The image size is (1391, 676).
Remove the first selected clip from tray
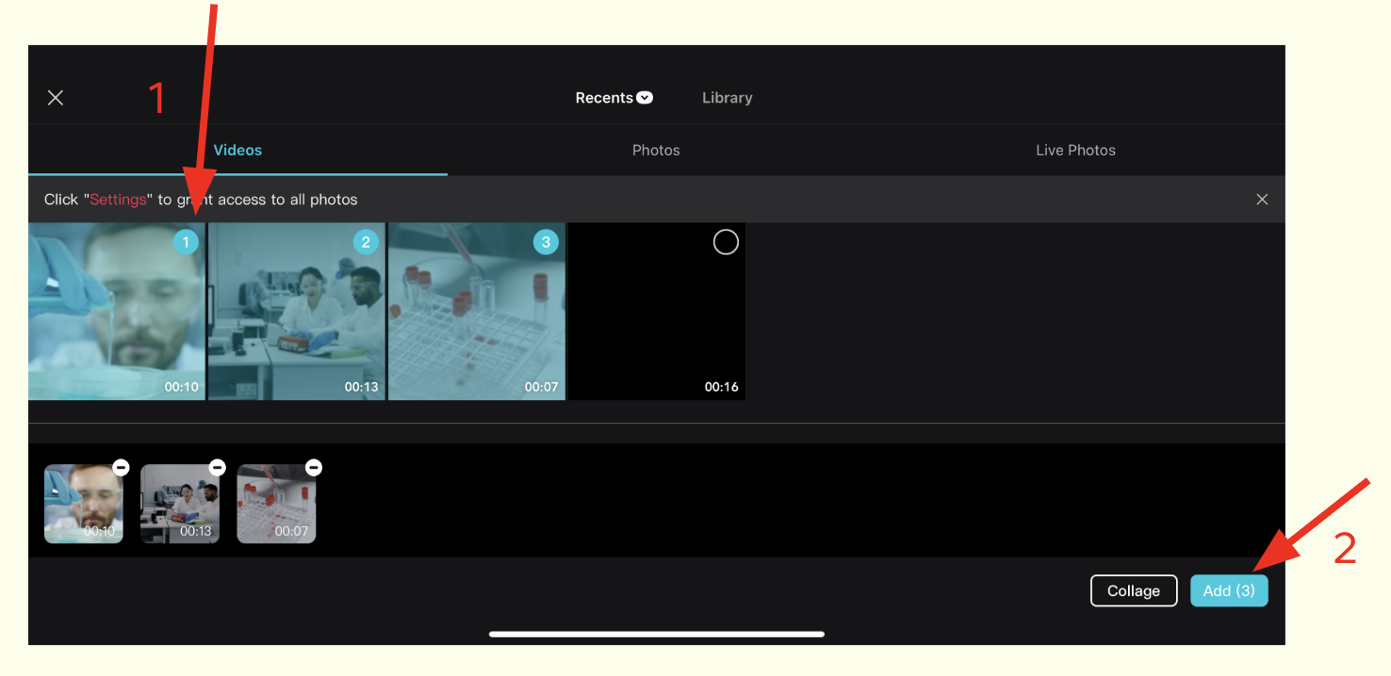[121, 467]
